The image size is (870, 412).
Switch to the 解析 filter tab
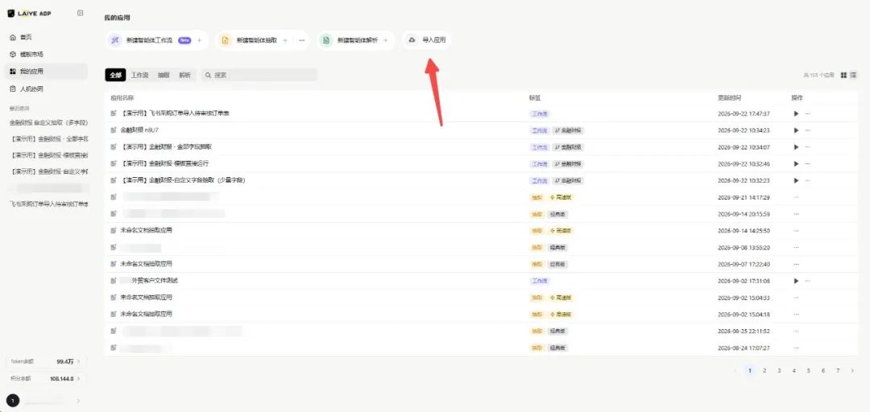click(184, 75)
